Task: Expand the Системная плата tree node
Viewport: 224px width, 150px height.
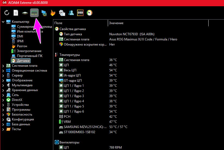Action: (x=3, y=66)
